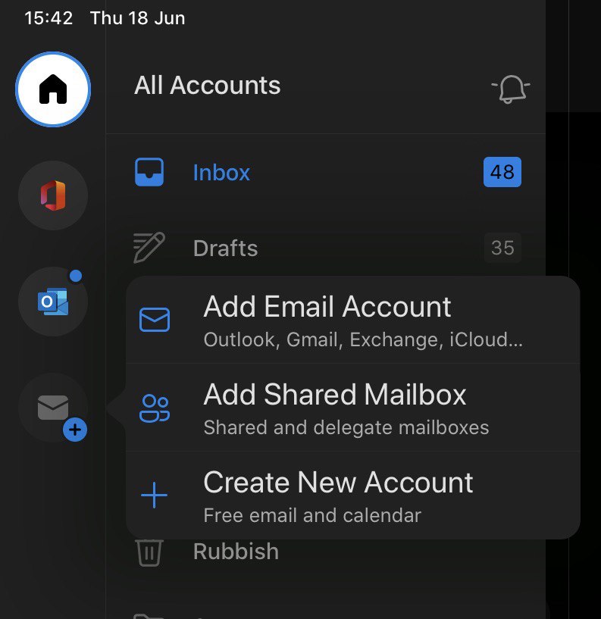
Task: Open the Inbox folder
Action: tap(327, 172)
